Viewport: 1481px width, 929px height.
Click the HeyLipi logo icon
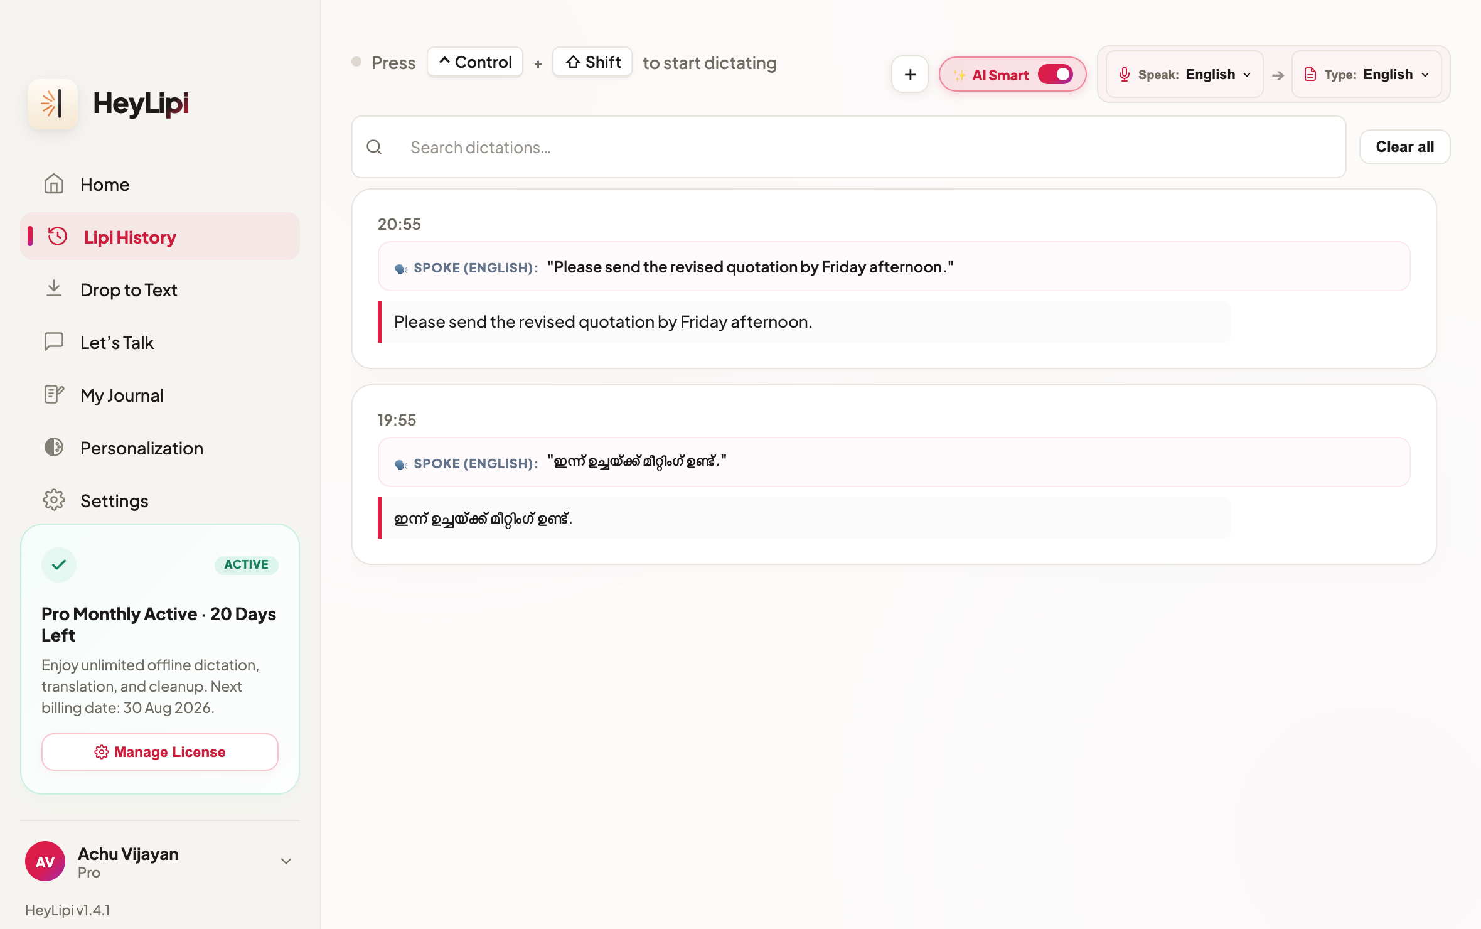(x=53, y=104)
